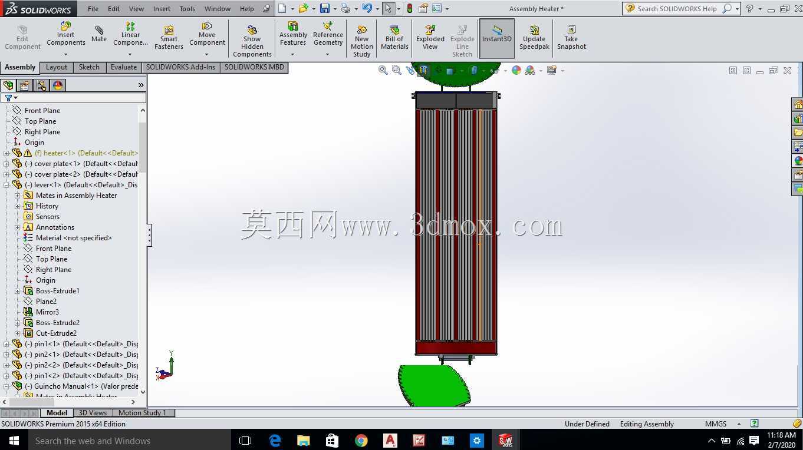Click Update Speedpak

point(534,38)
